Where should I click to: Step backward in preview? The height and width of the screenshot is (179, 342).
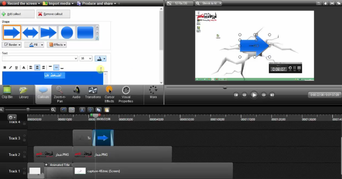(x=244, y=95)
